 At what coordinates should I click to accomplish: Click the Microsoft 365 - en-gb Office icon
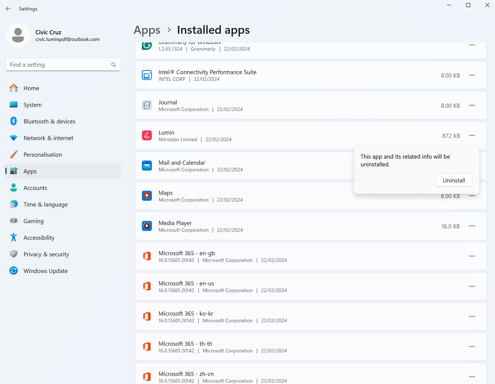tap(147, 256)
